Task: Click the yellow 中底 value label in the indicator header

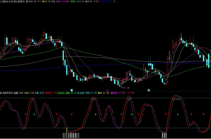Action: coord(29,93)
